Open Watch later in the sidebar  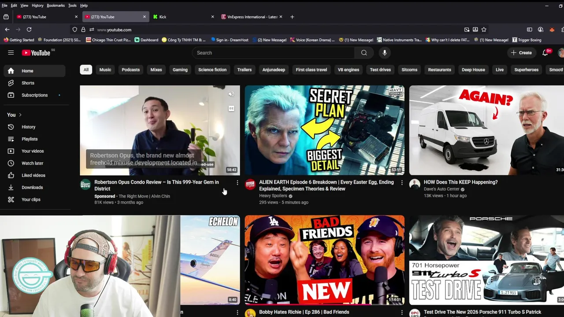pyautogui.click(x=34, y=163)
